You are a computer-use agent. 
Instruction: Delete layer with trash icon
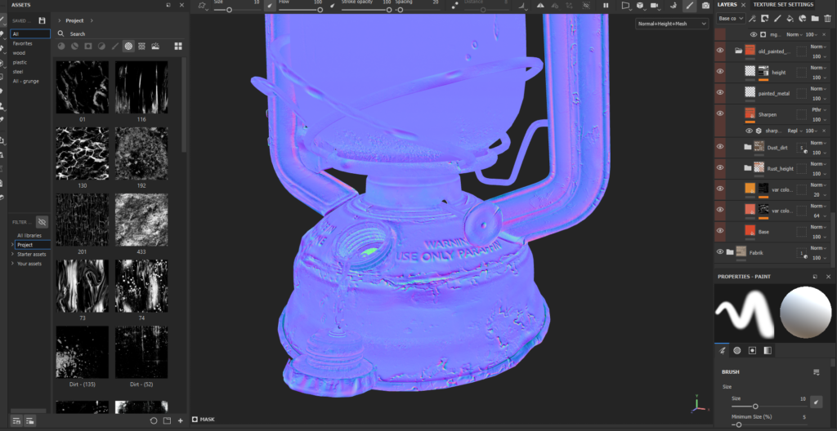coord(827,19)
